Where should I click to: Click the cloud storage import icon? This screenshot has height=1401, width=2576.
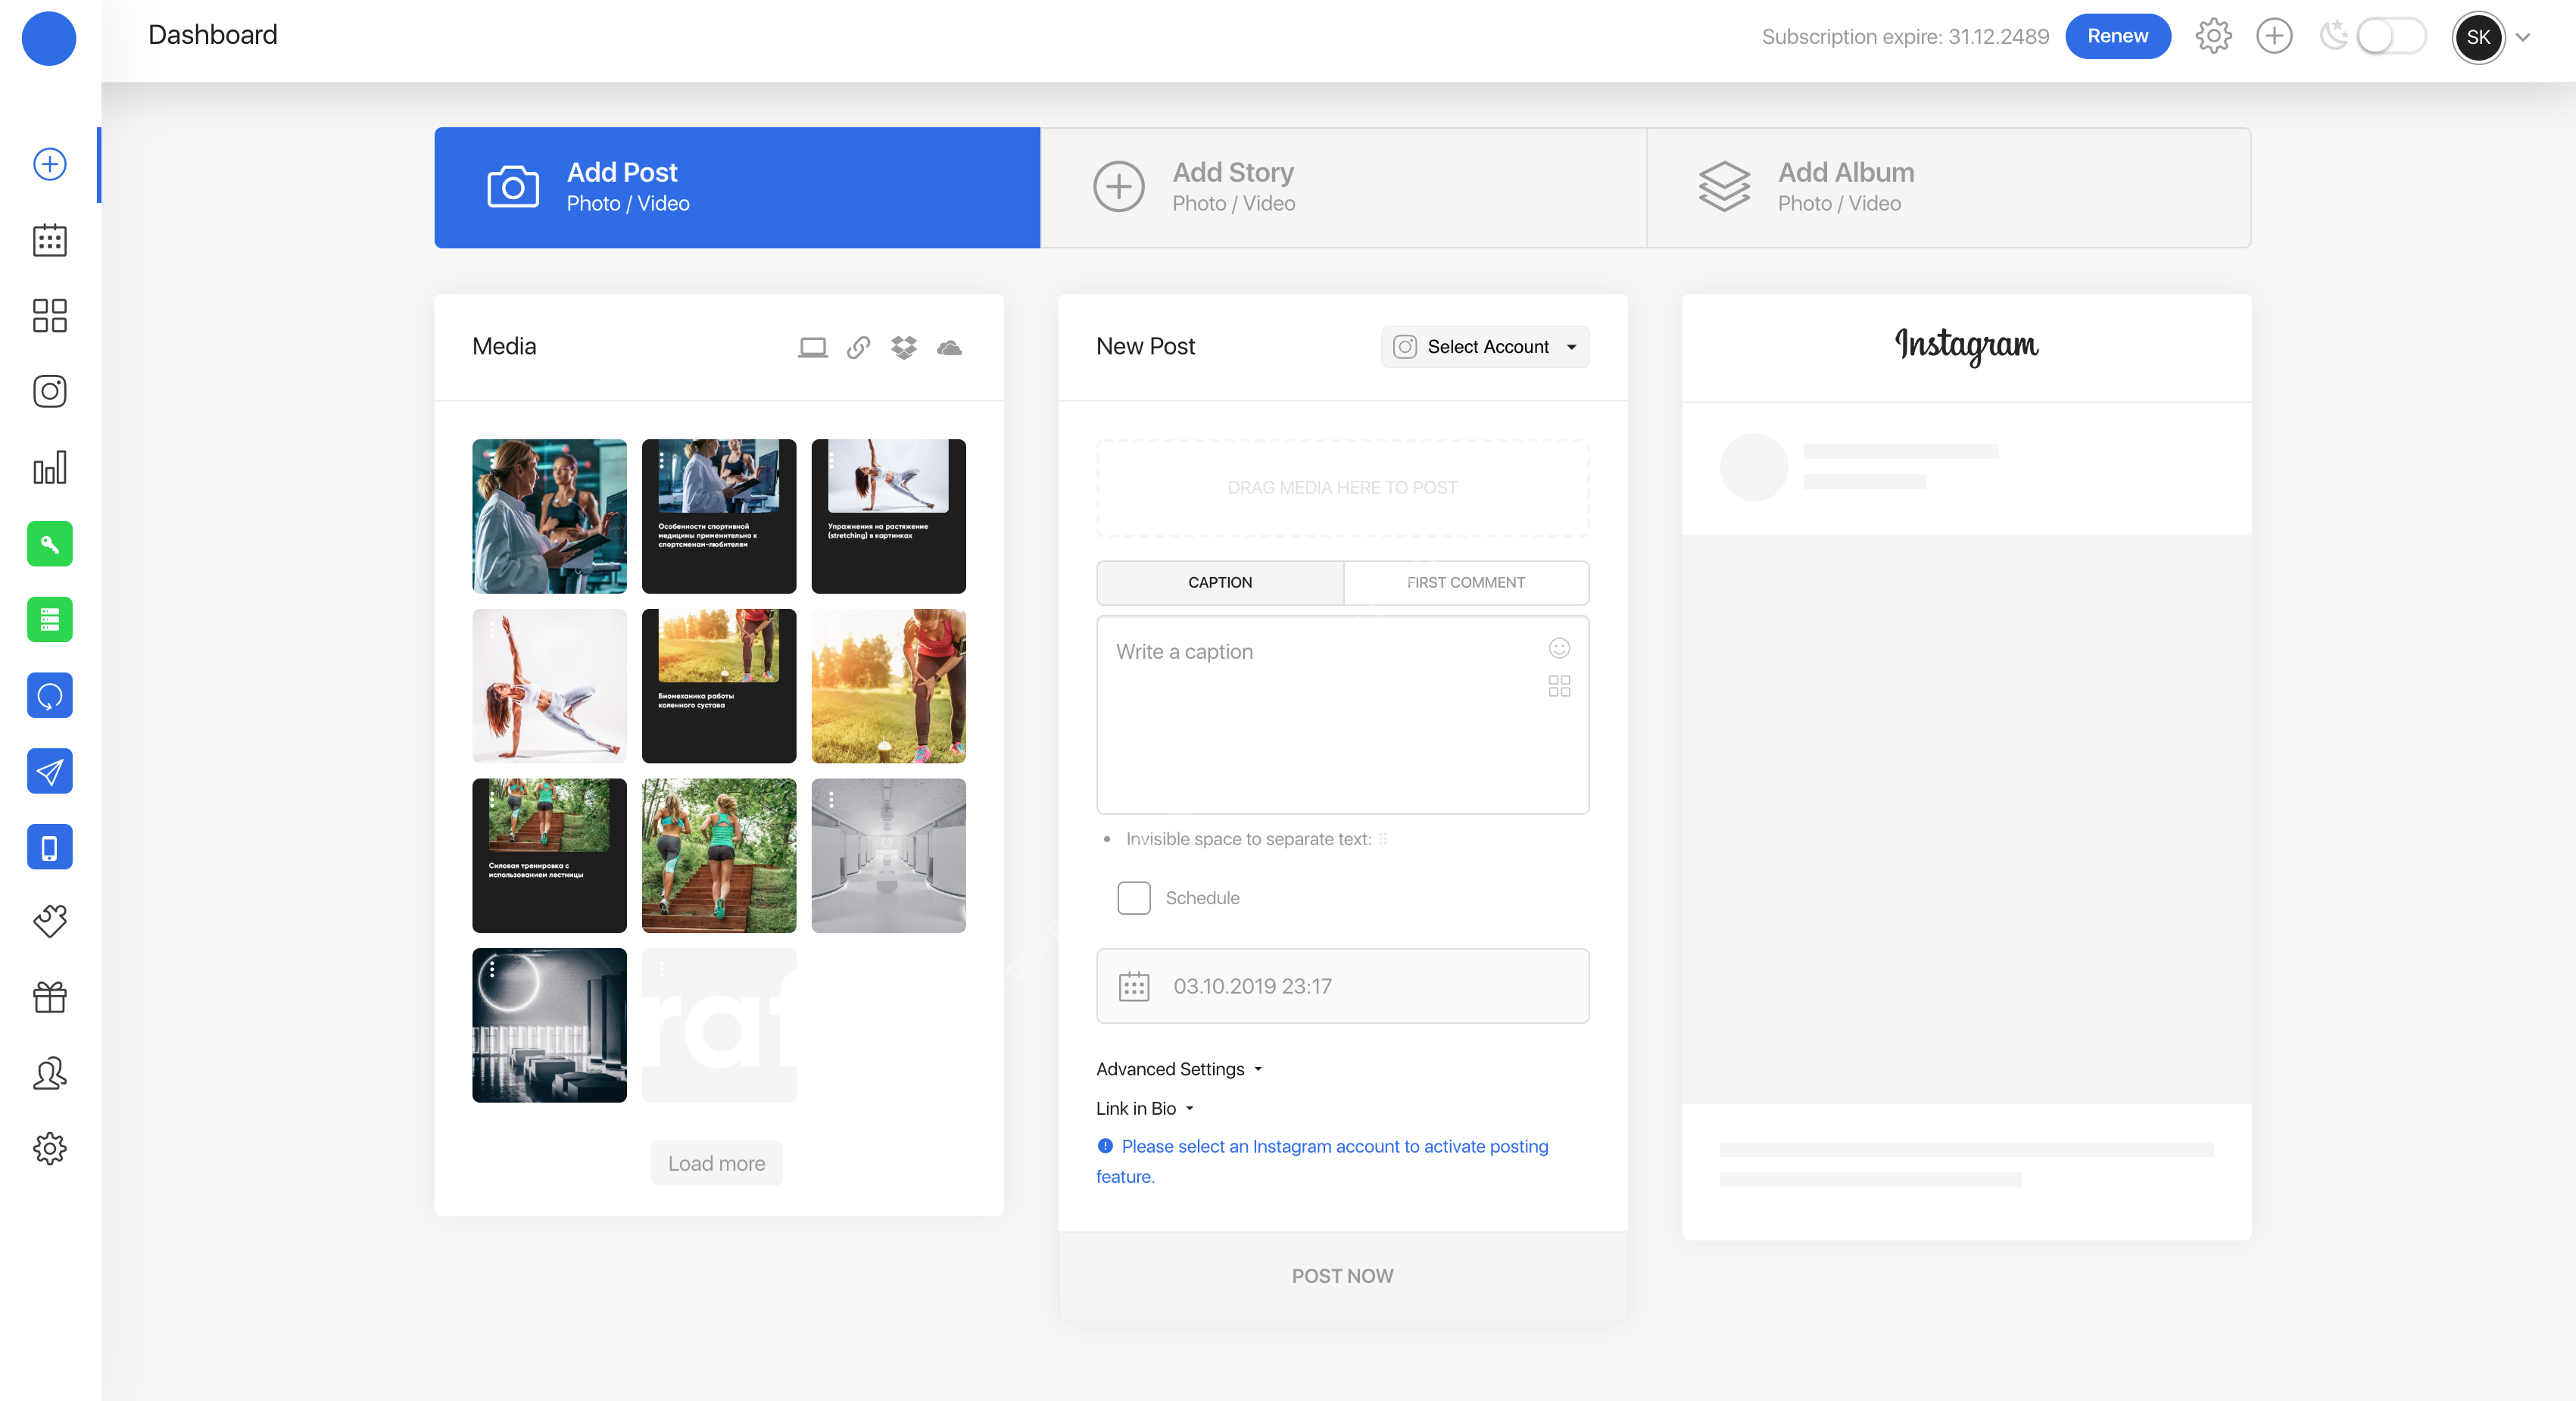coord(949,347)
